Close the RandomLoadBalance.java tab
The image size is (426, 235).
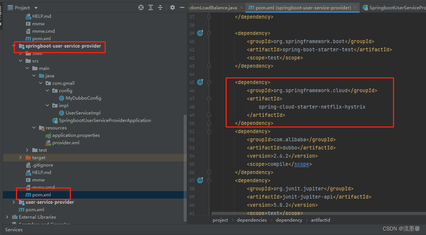241,8
